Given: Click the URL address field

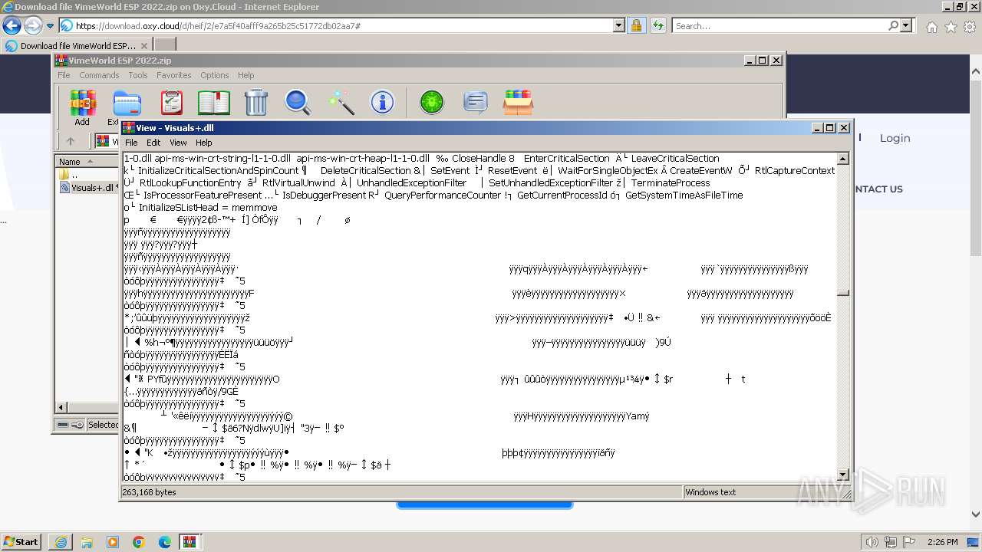Looking at the screenshot, I should pos(344,25).
